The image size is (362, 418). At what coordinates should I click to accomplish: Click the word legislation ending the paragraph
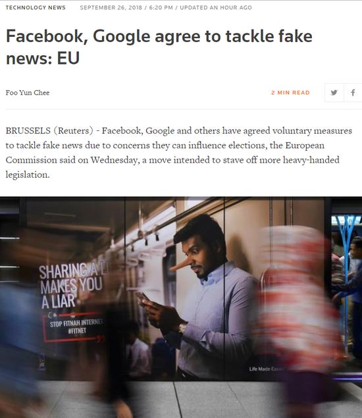click(x=28, y=174)
